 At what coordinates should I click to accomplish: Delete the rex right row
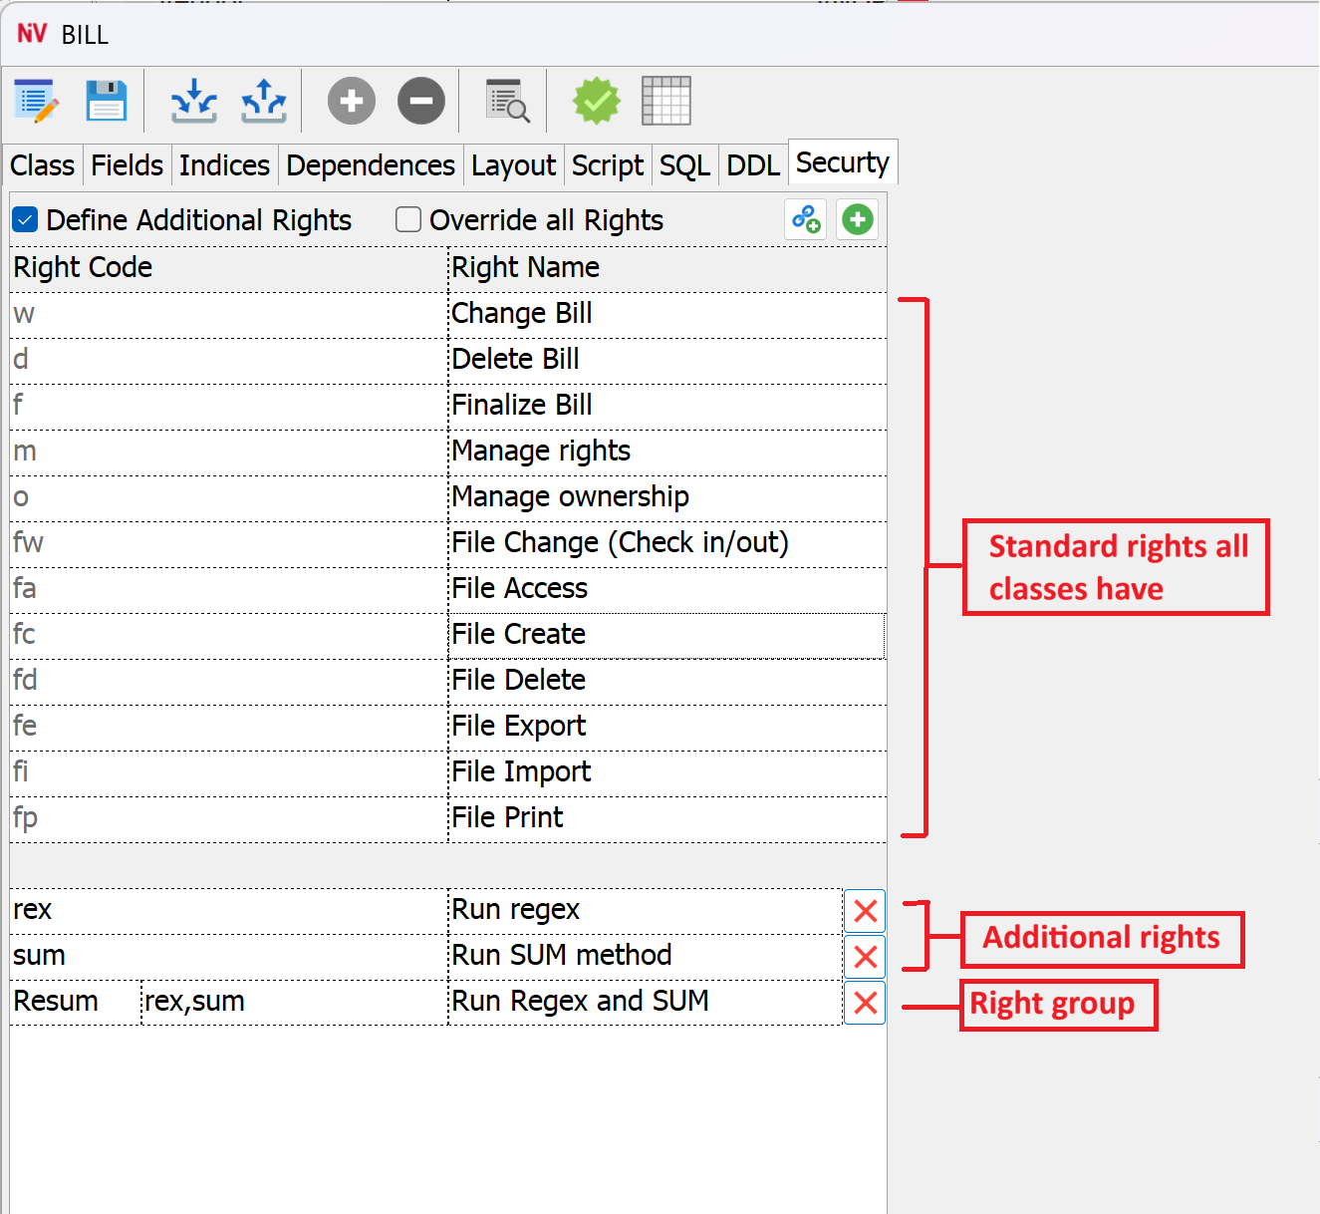(x=865, y=911)
